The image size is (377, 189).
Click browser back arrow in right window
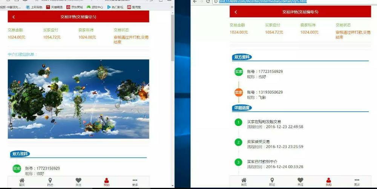pyautogui.click(x=195, y=1)
